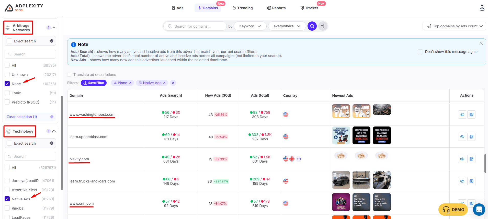
Task: Uncheck the Native Ads technology option
Action: [x=7, y=199]
